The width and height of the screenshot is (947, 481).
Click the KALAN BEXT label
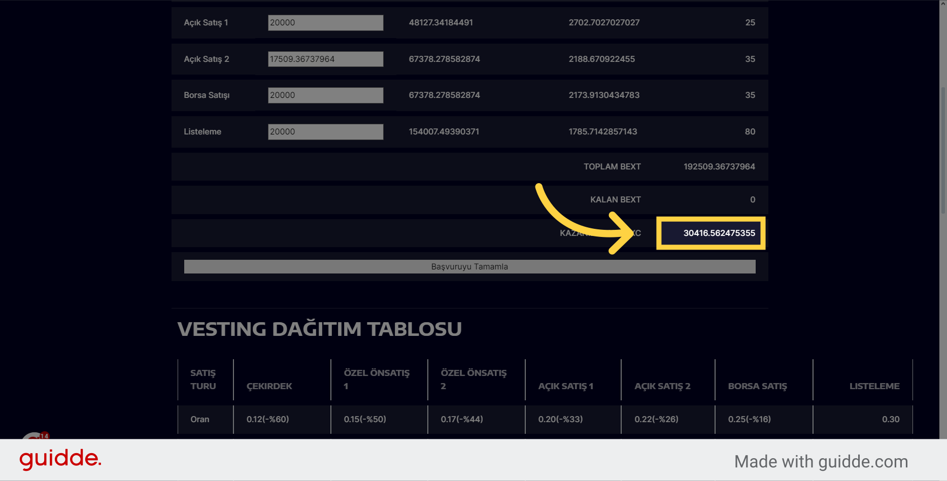tap(615, 199)
